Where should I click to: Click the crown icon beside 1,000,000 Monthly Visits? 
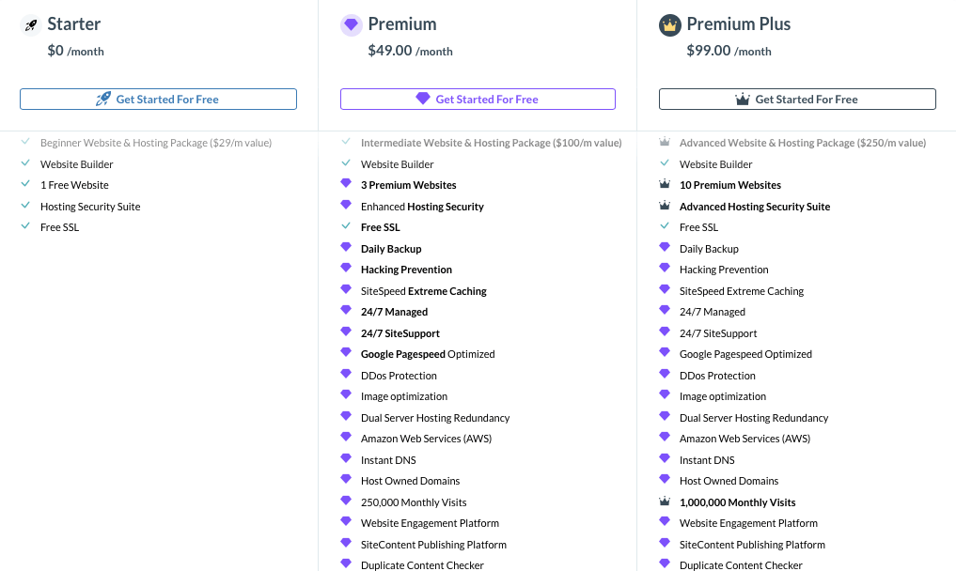(665, 501)
